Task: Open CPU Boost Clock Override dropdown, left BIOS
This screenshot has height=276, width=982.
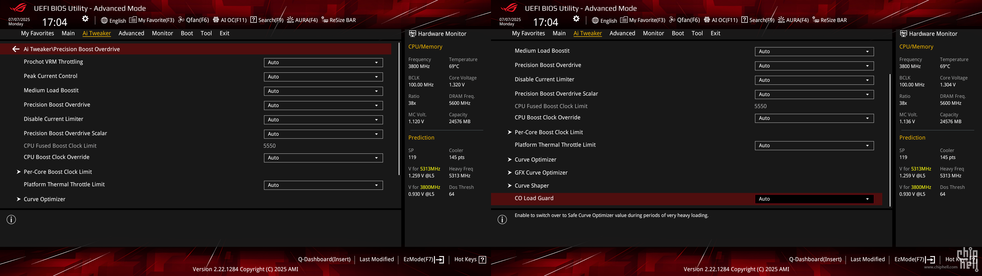Action: [323, 158]
